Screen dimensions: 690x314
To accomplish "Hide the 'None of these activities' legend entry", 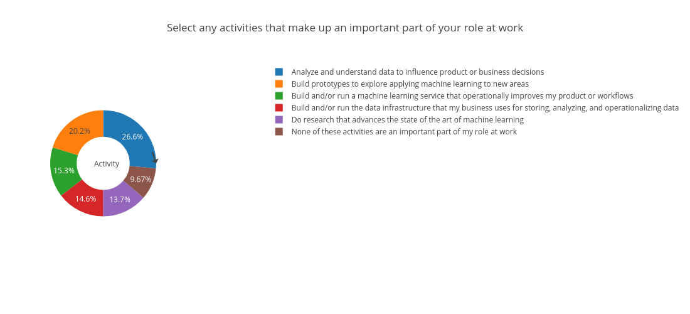I will coord(404,131).
